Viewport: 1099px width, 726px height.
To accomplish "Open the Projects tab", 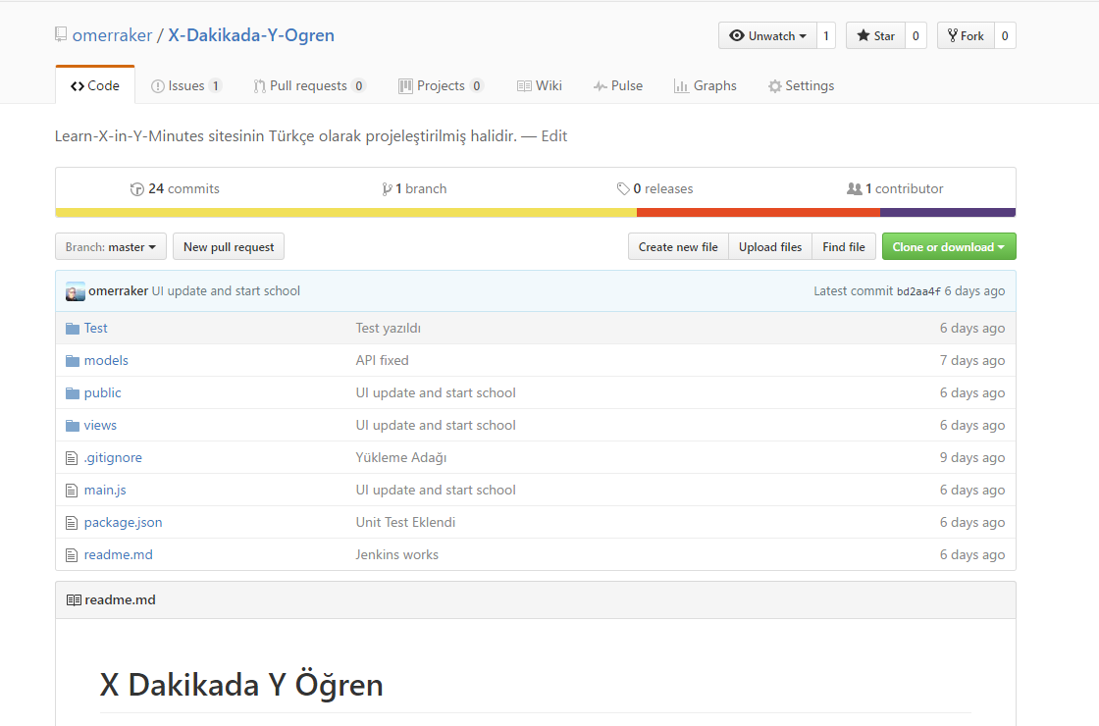I will point(441,85).
